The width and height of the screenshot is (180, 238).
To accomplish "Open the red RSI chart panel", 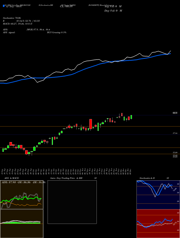I will (x=158, y=224).
